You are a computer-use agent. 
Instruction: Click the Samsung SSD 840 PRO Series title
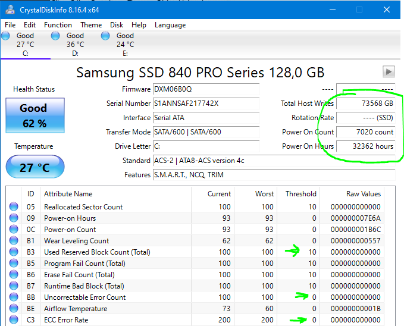tap(200, 73)
